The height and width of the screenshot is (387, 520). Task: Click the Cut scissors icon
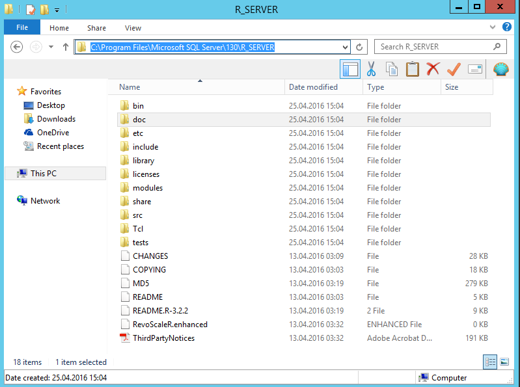point(371,69)
